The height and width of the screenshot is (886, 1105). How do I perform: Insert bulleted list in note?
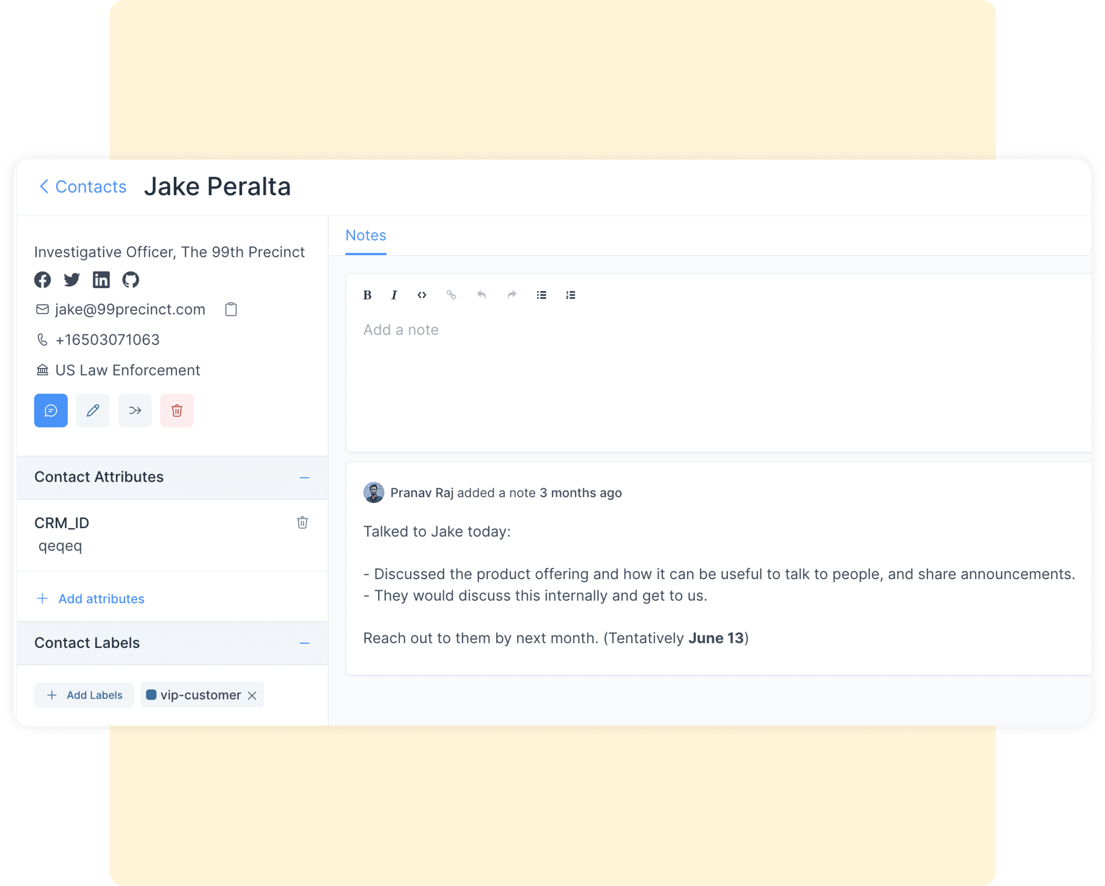tap(541, 295)
